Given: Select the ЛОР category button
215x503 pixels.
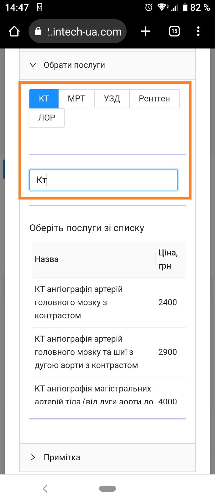Looking at the screenshot, I should [x=47, y=118].
